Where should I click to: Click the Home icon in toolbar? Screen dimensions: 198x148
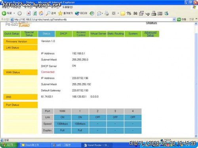[x=41, y=13]
